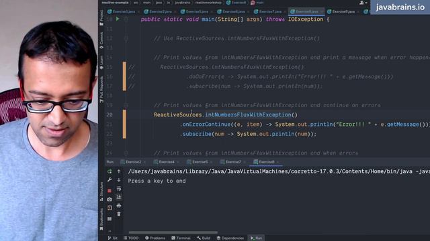430x241 pixels.
Task: Click the Run tool window button
Action: pos(256,238)
